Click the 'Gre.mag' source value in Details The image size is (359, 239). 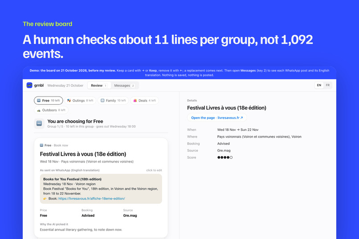pos(224,150)
